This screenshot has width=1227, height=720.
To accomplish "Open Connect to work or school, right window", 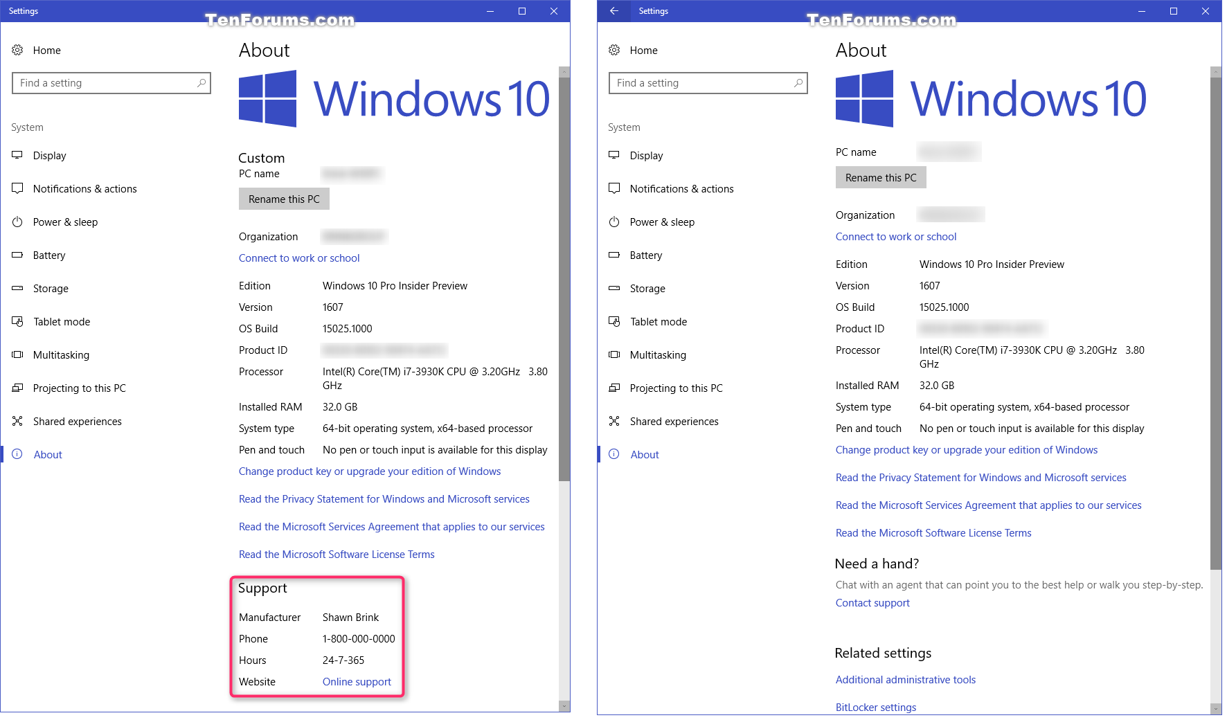I will (896, 237).
